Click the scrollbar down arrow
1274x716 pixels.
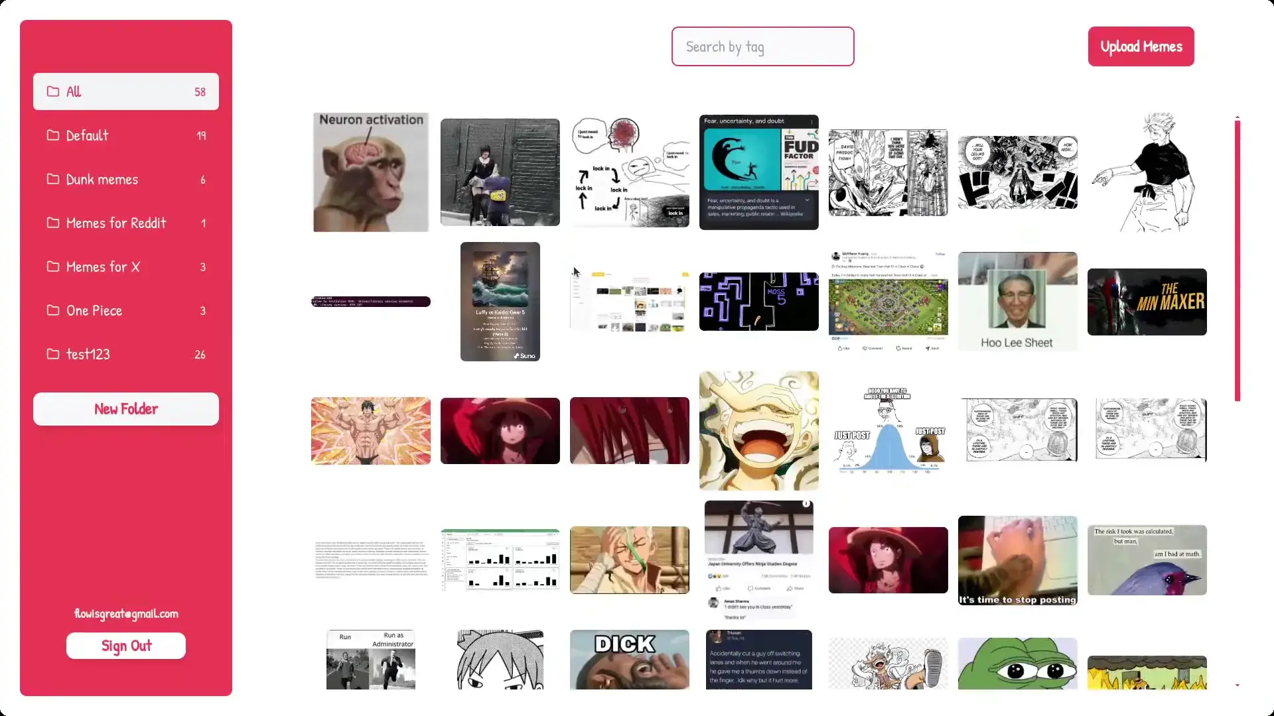pos(1238,686)
